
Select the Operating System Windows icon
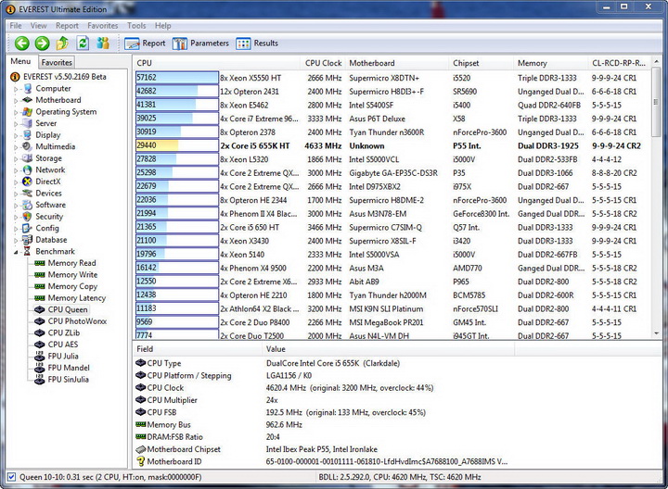pyautogui.click(x=28, y=112)
